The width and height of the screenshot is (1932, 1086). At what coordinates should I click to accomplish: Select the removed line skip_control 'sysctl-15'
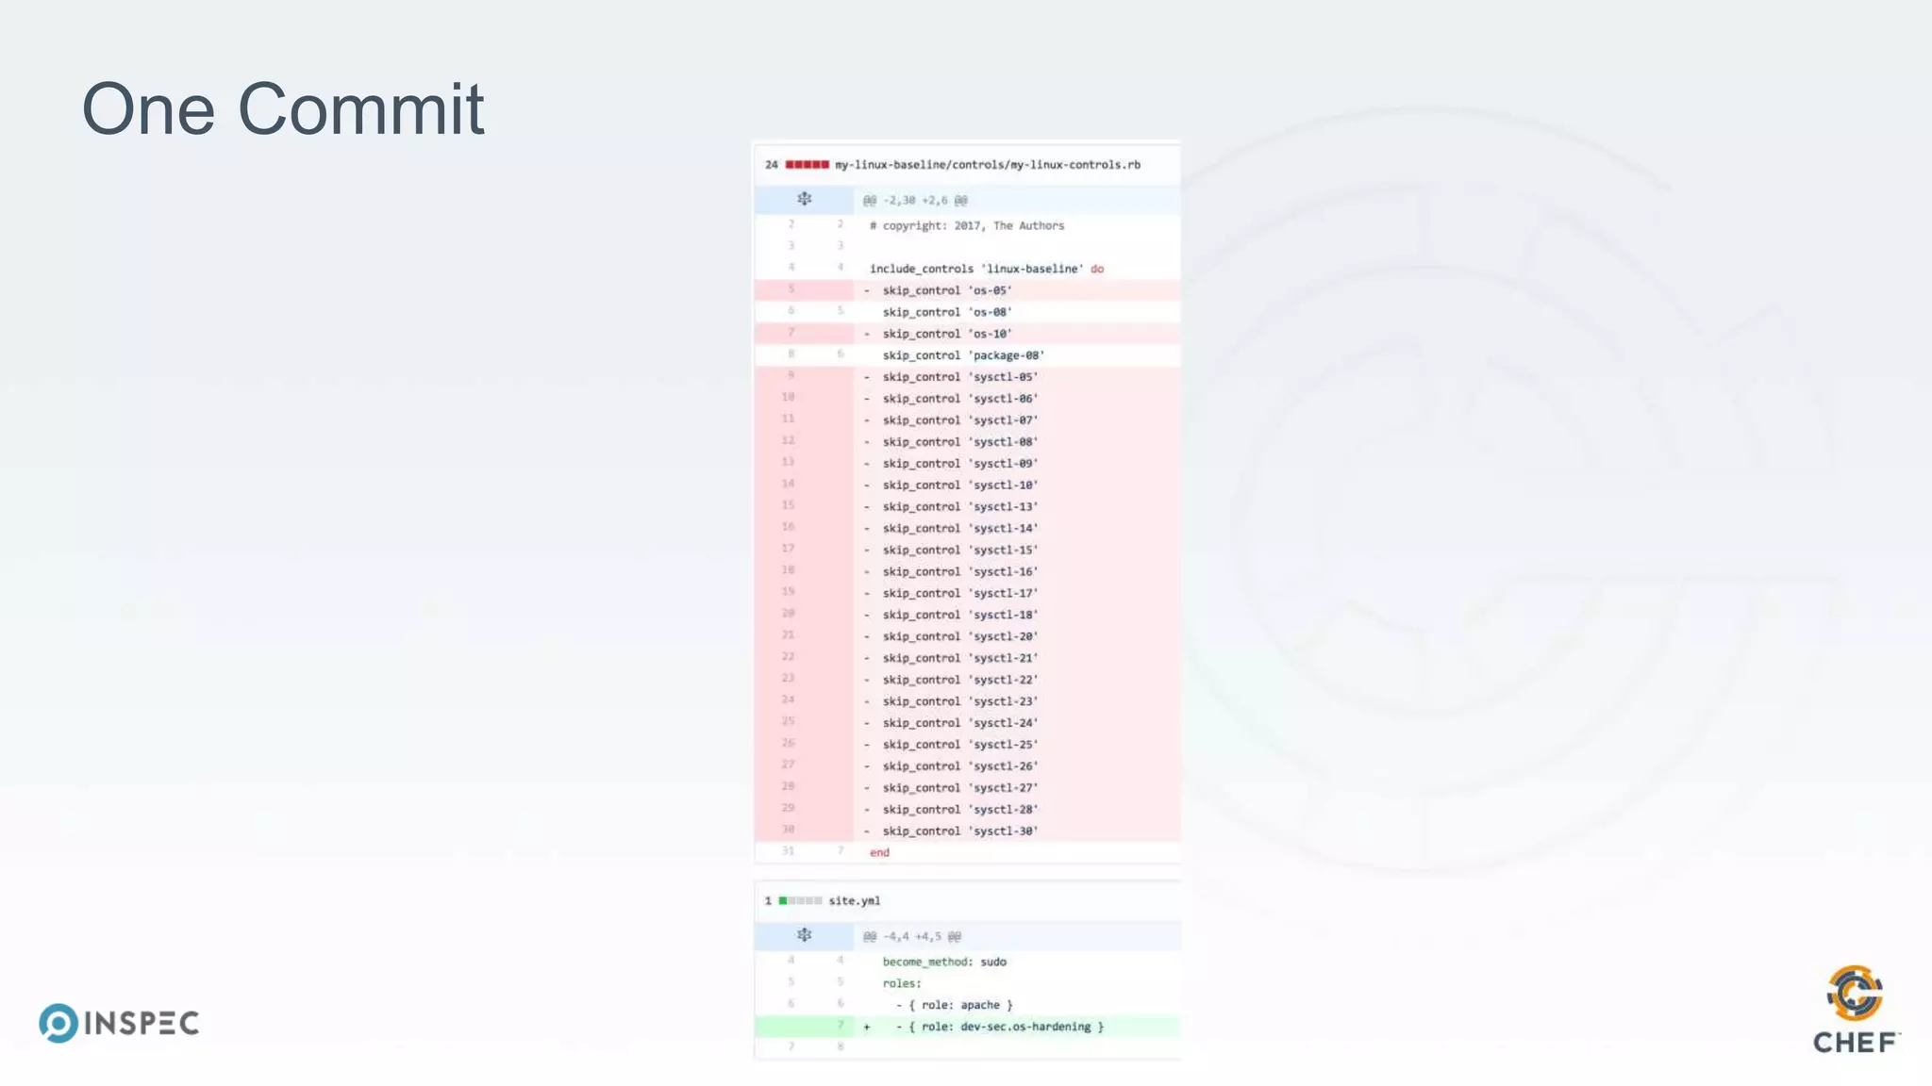click(967, 551)
